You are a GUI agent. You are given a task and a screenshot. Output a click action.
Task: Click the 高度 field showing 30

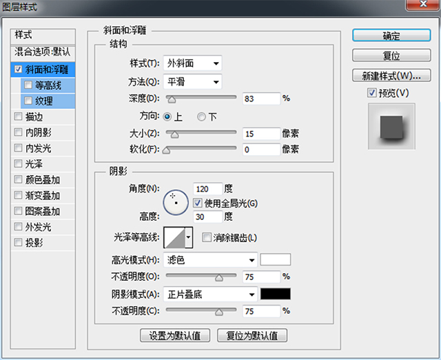tap(207, 217)
